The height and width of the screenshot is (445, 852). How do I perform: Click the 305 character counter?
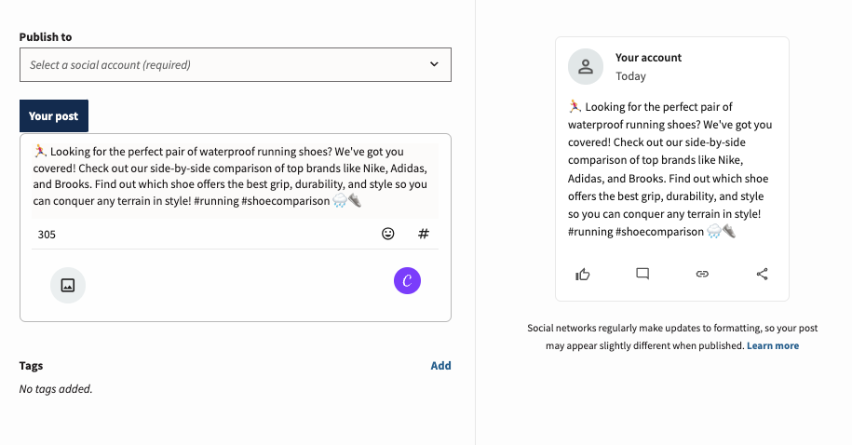point(47,235)
